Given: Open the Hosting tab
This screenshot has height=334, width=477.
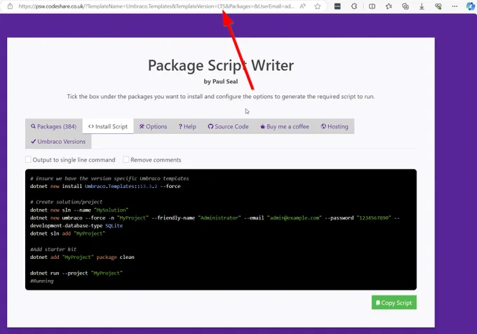Looking at the screenshot, I should click(x=335, y=126).
